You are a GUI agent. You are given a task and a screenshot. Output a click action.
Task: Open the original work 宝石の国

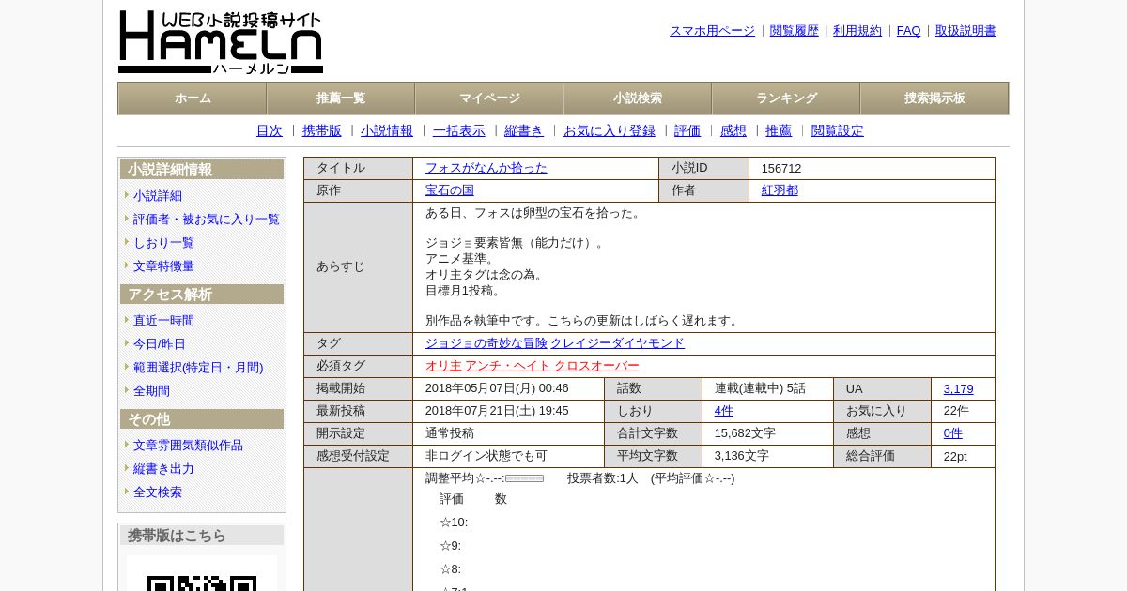pos(450,190)
